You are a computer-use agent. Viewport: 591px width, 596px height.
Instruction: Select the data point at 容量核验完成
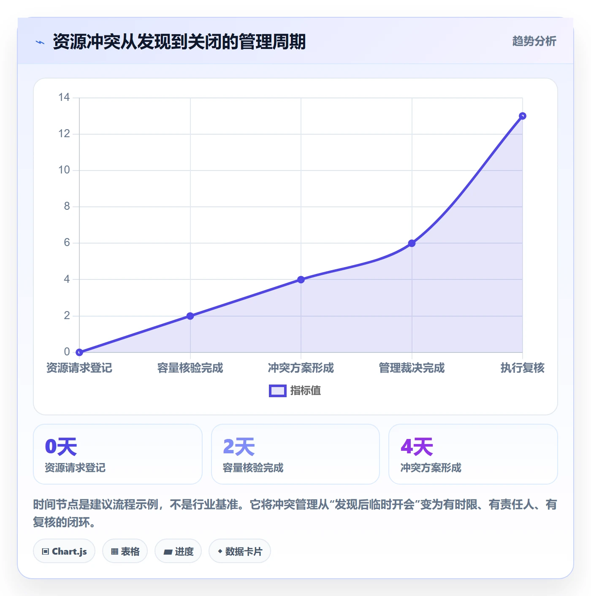tap(190, 316)
